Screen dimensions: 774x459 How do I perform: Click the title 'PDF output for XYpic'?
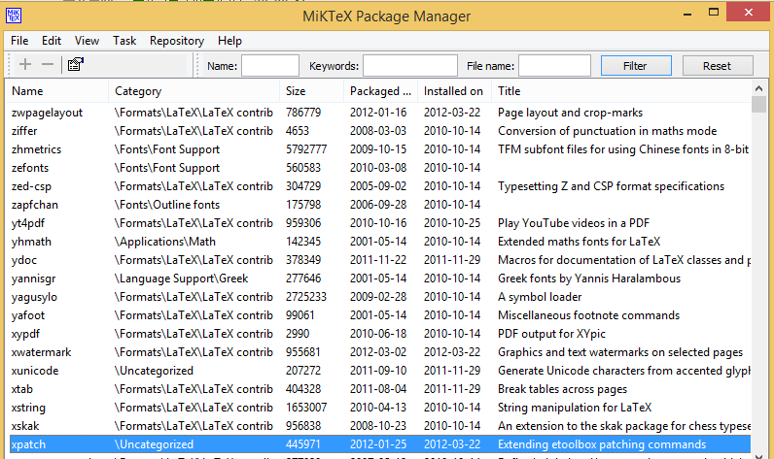tap(551, 334)
